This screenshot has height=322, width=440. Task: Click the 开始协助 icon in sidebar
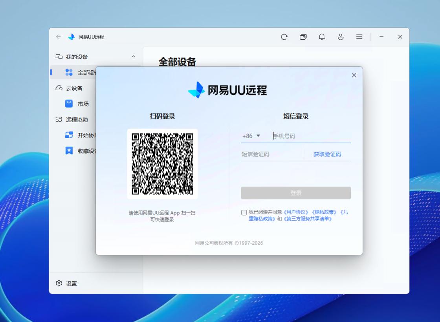69,135
